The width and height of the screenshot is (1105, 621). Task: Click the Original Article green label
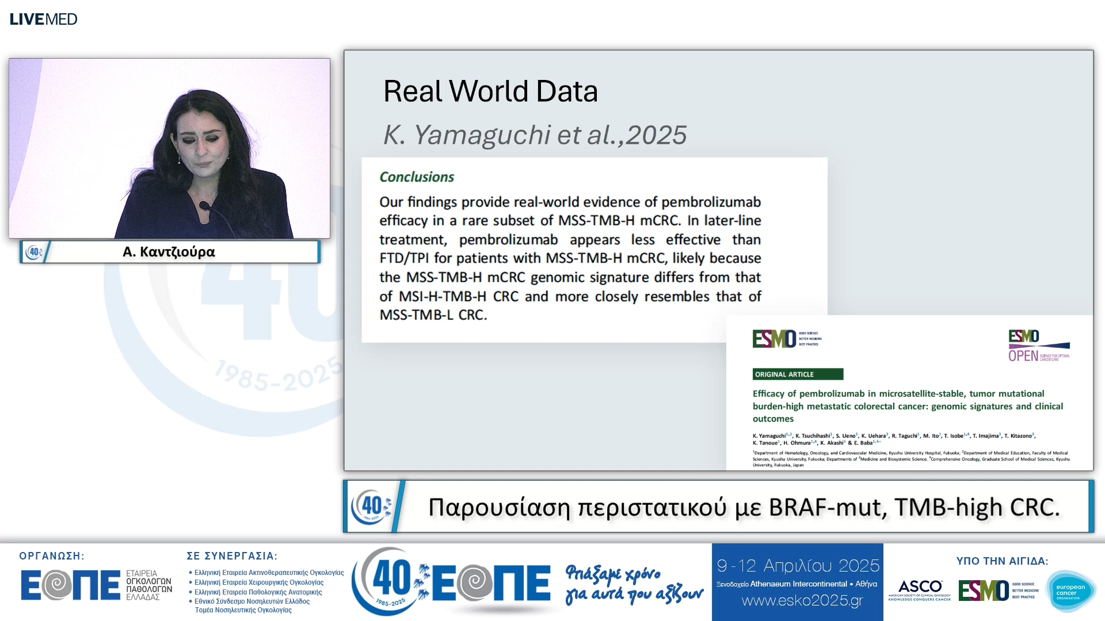(x=797, y=374)
